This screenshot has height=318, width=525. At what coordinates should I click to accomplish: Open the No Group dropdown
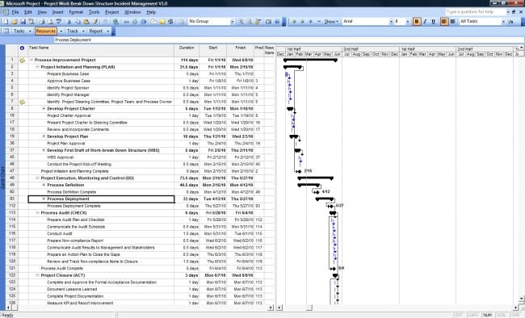point(232,22)
